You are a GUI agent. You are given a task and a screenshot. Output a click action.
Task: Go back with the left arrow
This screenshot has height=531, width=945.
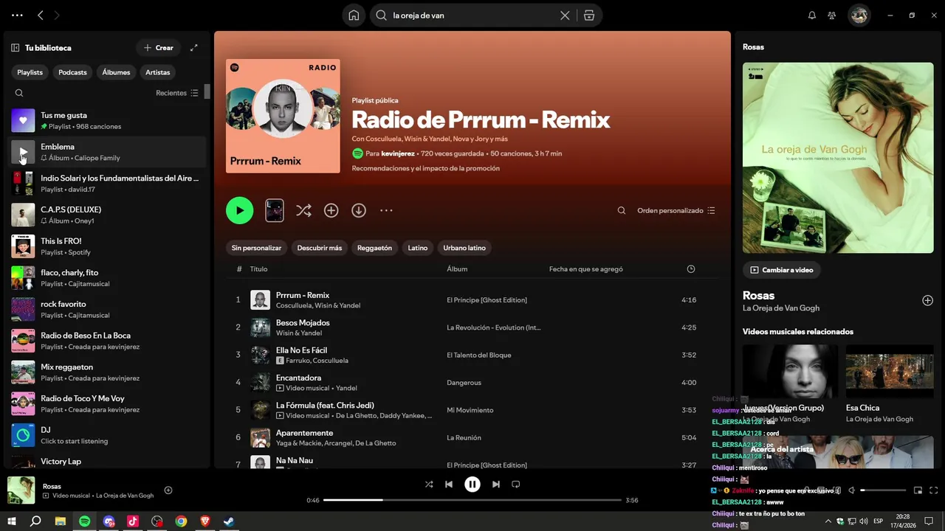pyautogui.click(x=41, y=15)
